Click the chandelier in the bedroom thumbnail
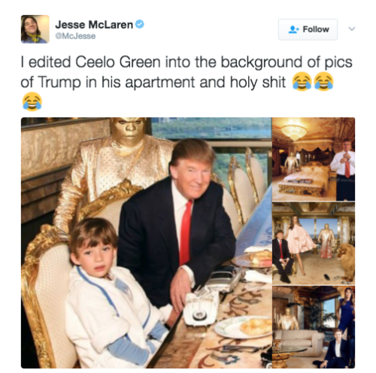Screen dimensions: 376x373 (x=294, y=129)
